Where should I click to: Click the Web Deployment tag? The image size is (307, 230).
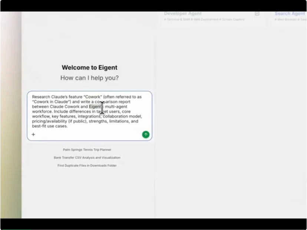(x=205, y=19)
